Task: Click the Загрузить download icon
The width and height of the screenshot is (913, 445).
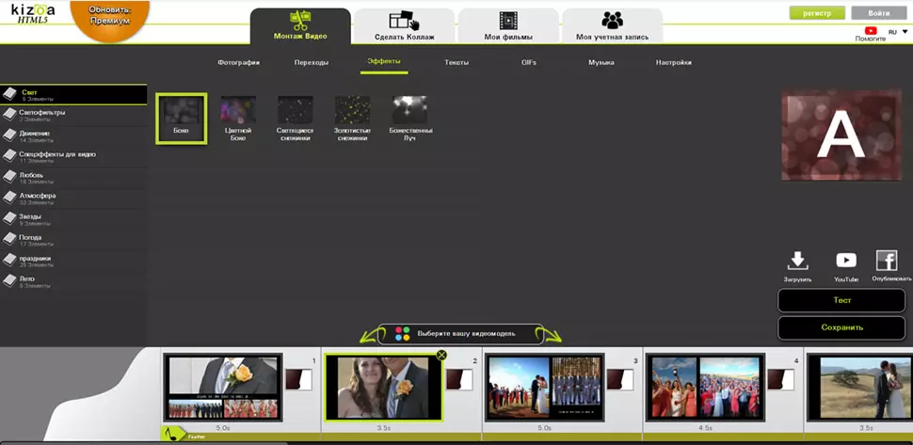Action: pos(797,262)
